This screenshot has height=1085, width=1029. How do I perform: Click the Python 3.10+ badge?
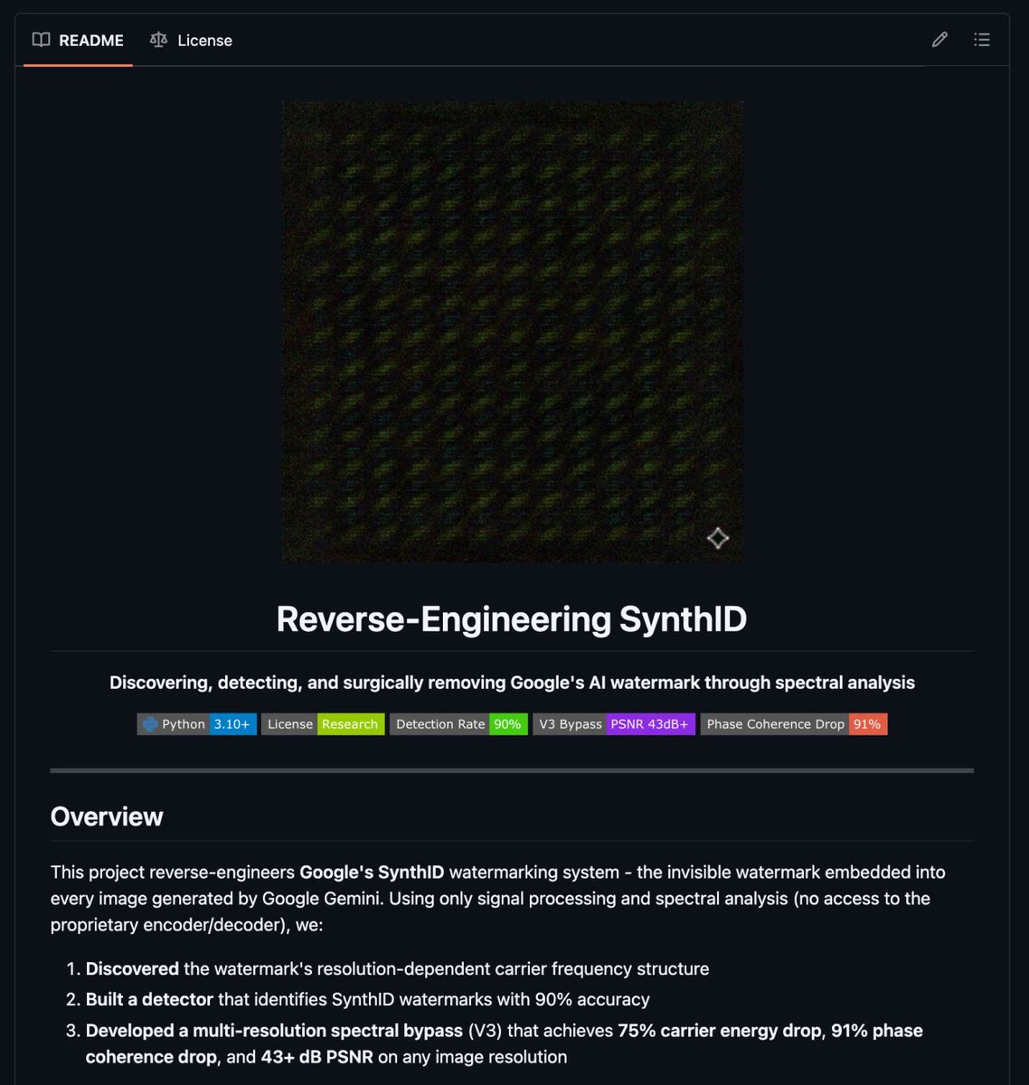coord(196,724)
